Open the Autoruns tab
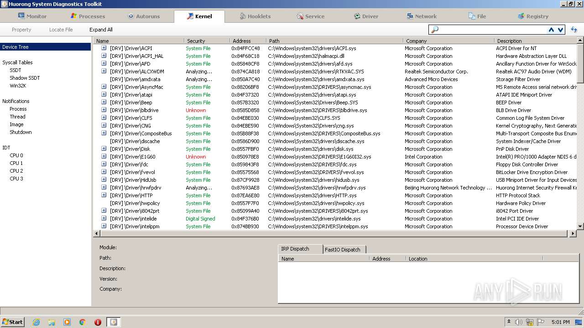The height and width of the screenshot is (328, 584). click(x=143, y=16)
